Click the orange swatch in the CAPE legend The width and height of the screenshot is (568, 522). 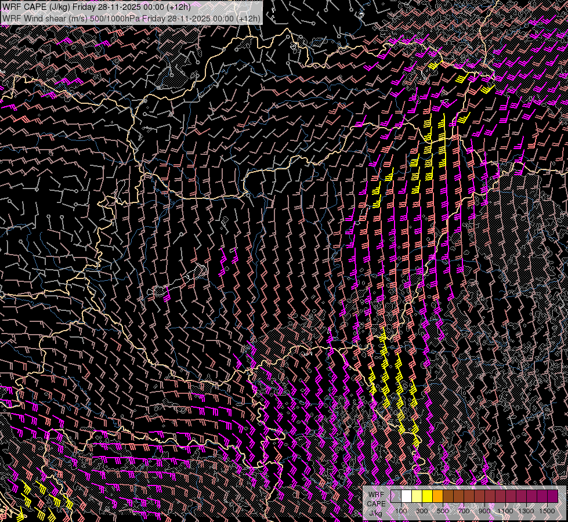pos(437,496)
